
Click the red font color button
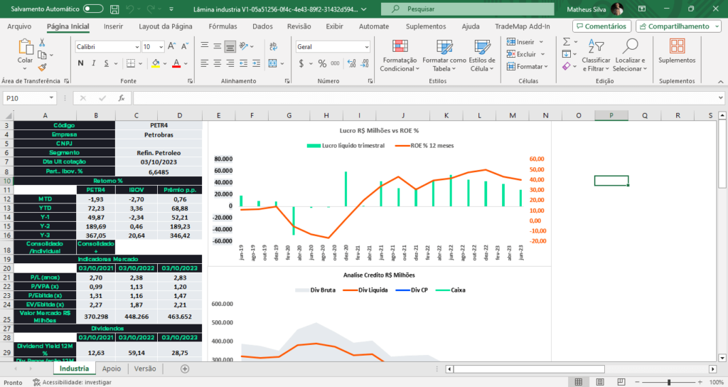(176, 63)
